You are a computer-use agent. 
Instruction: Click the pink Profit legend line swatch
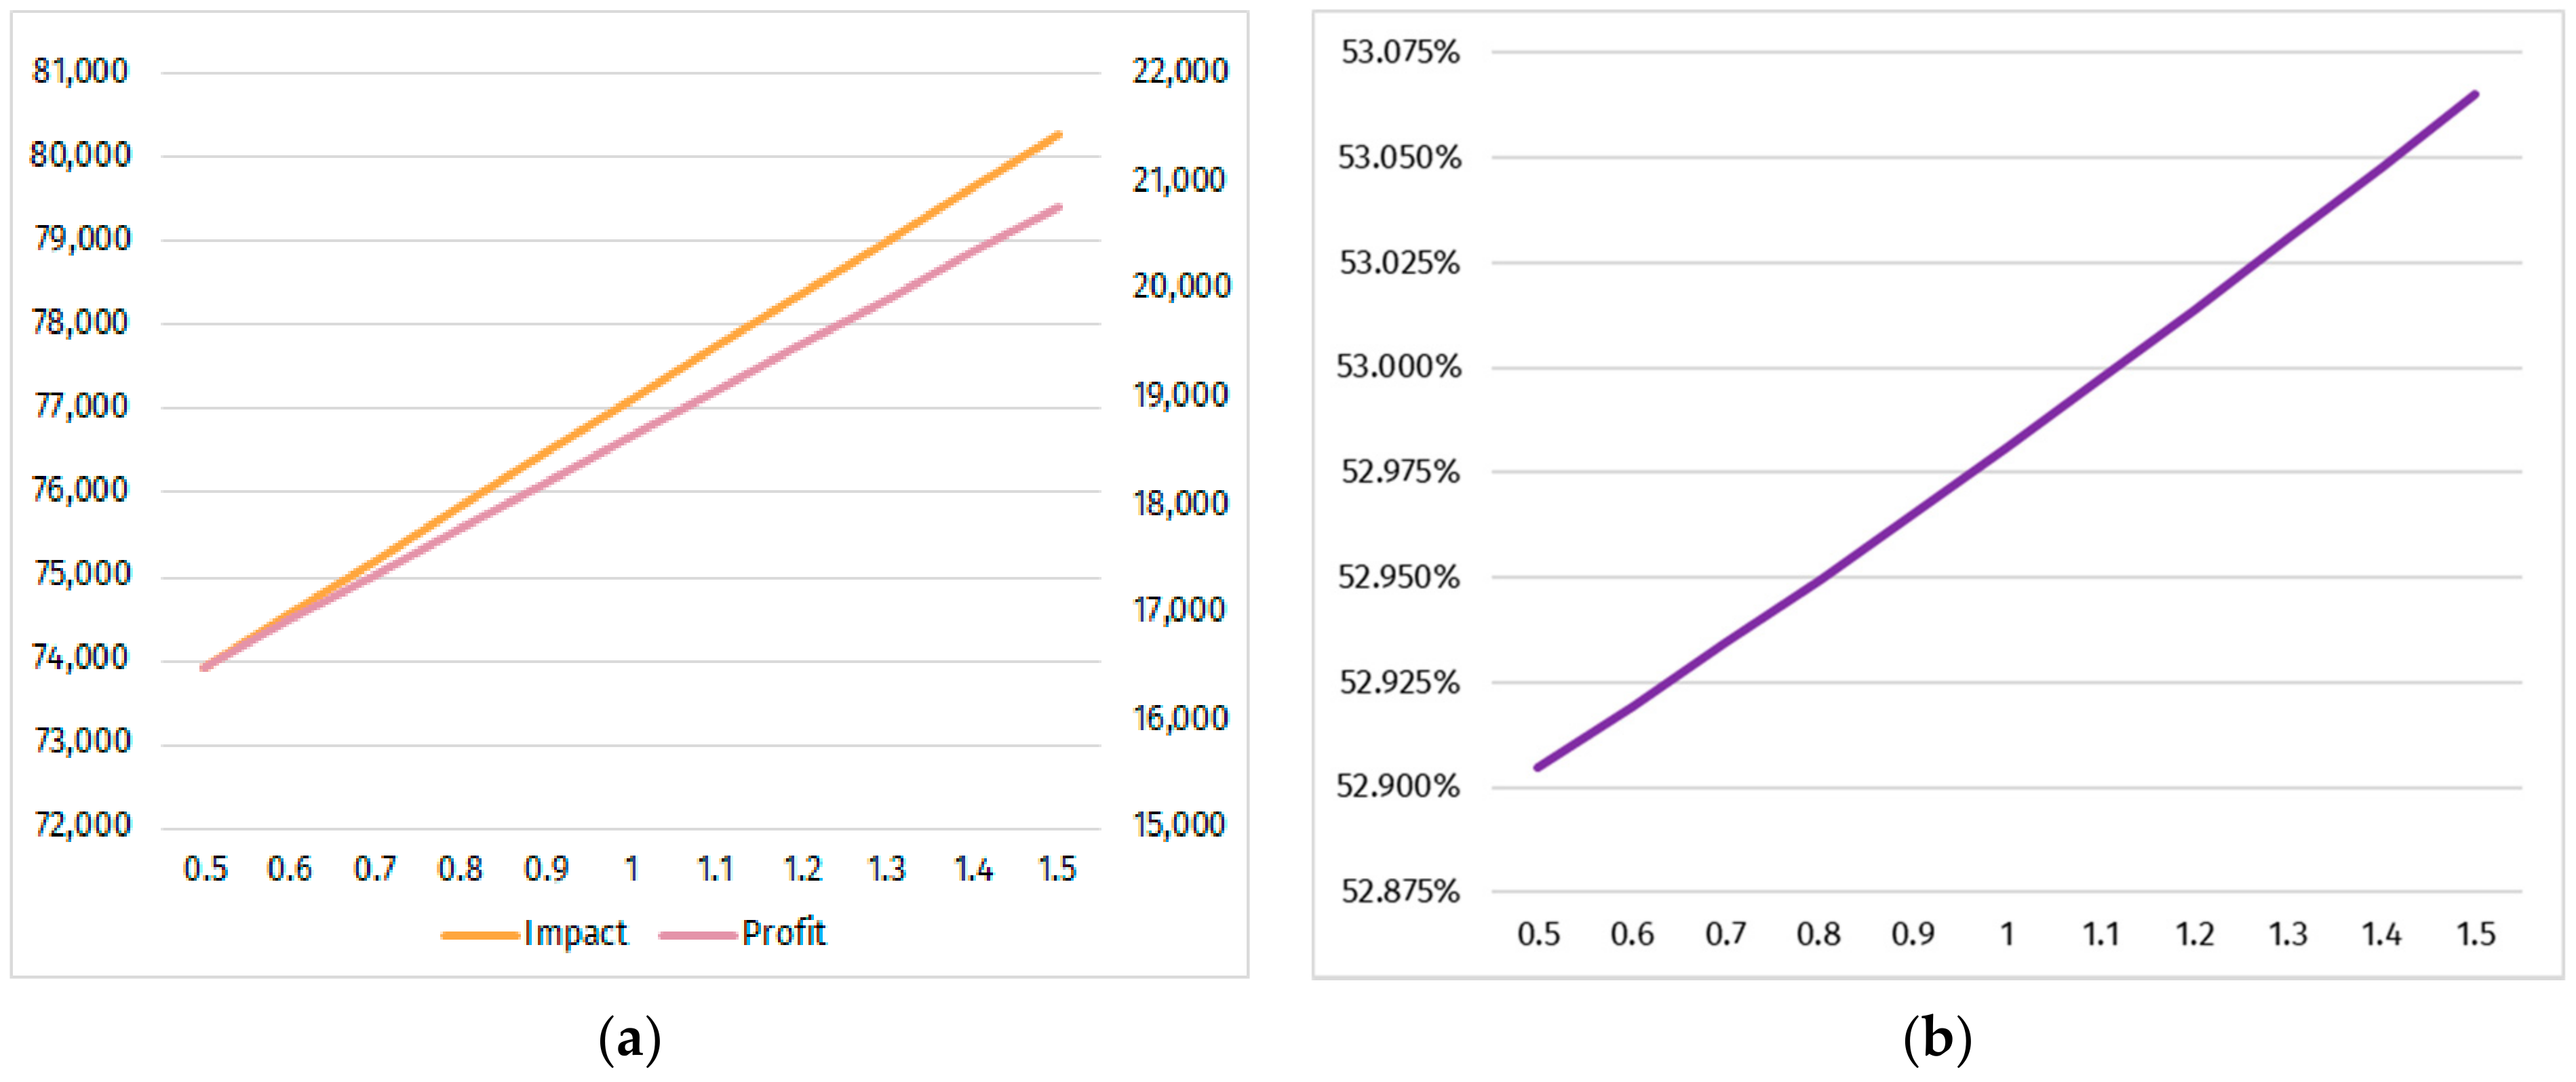(698, 935)
